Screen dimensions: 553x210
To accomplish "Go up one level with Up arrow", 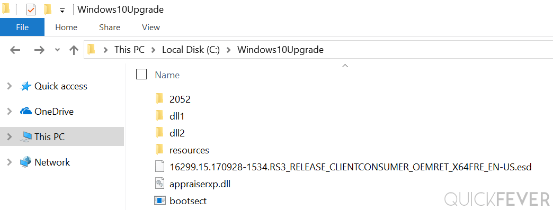I will point(73,50).
